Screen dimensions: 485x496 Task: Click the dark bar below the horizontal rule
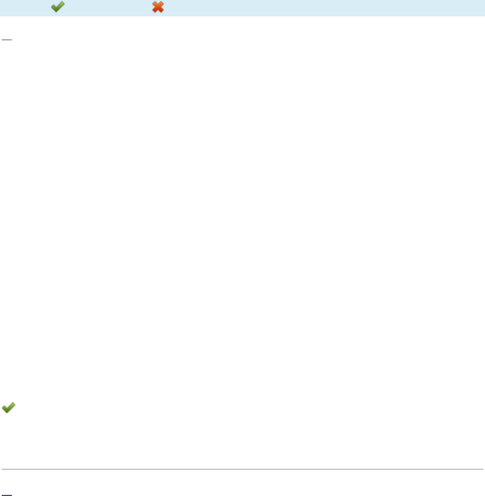(x=7, y=495)
